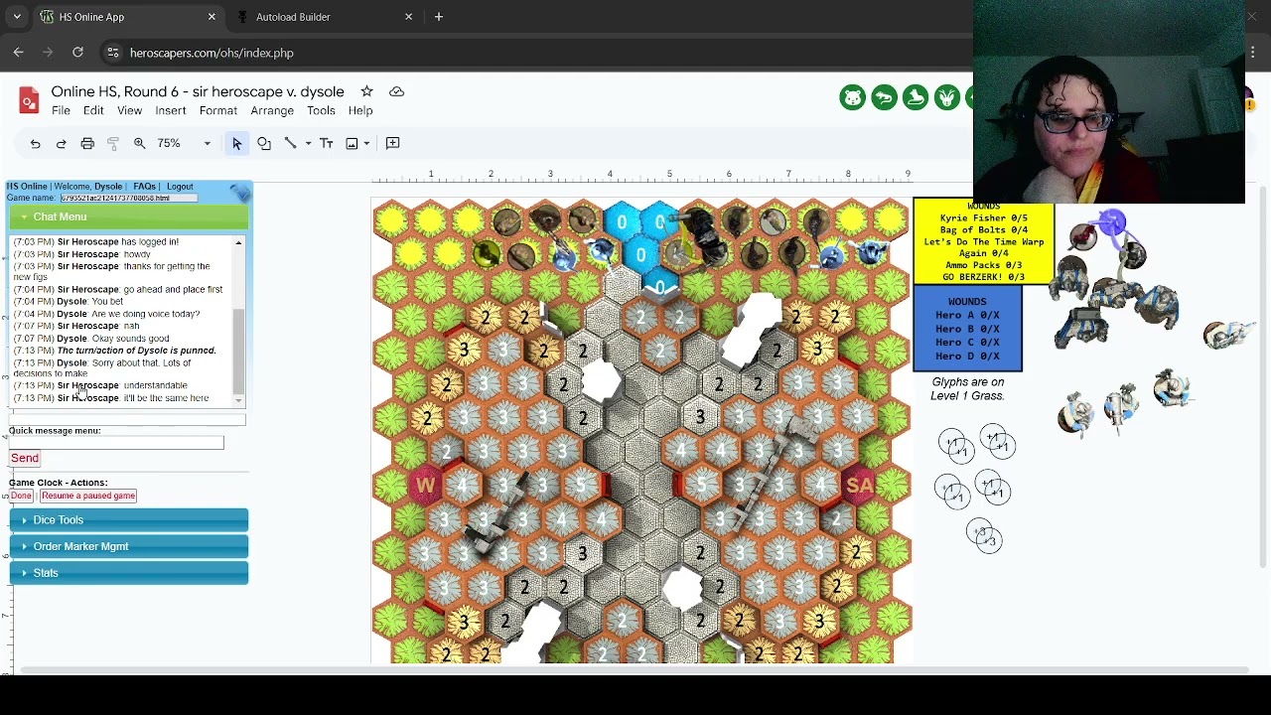Expand the Order Marker Mgmt section
The image size is (1271, 715).
pos(128,546)
